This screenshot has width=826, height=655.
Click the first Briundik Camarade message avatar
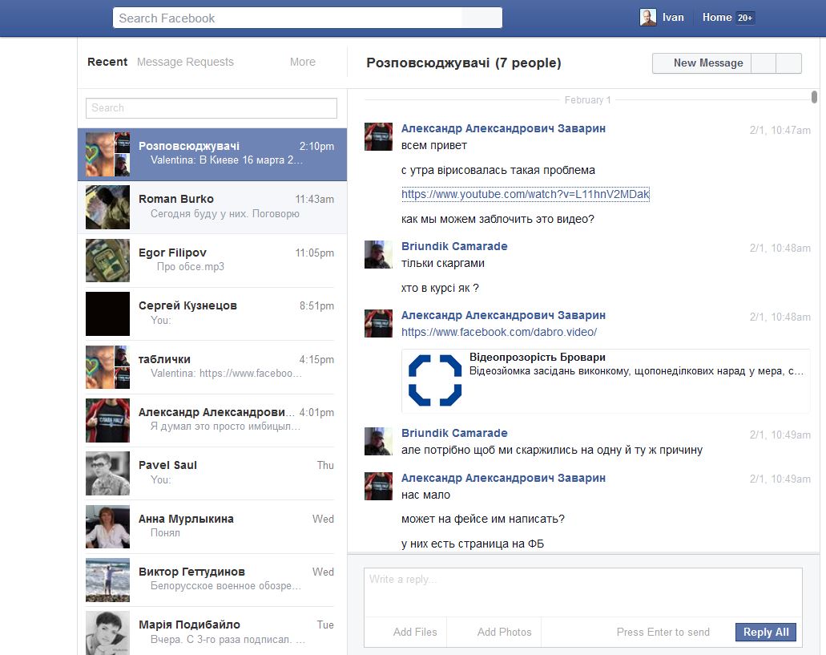378,254
